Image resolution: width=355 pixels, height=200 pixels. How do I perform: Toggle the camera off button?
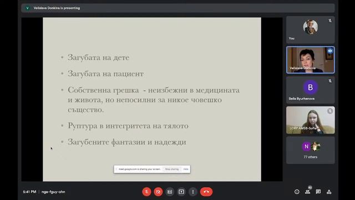pyautogui.click(x=158, y=192)
